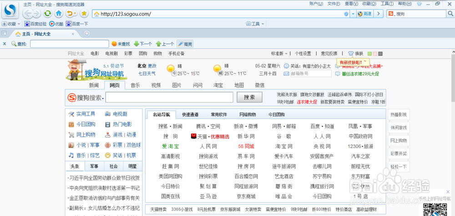Open the 工具 dropdown in bookmarks bar
The image size is (455, 216).
[255, 24]
